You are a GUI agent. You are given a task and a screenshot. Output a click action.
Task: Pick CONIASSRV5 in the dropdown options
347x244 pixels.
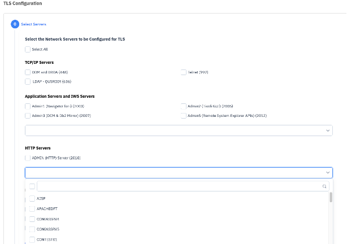point(32,229)
